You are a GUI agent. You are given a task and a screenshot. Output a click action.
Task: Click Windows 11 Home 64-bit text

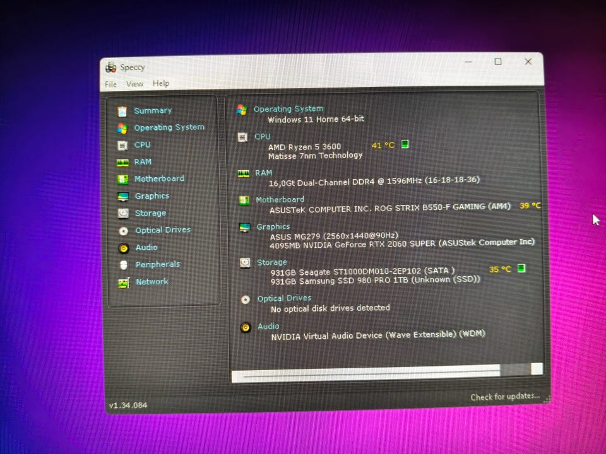point(316,119)
